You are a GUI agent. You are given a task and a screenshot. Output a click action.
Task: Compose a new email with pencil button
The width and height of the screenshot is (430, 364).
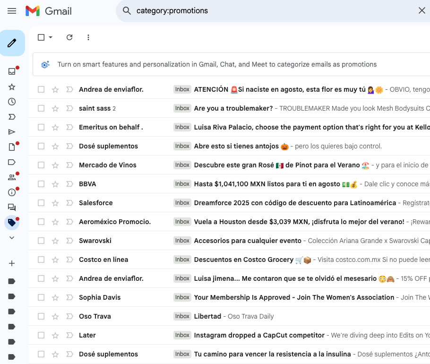pos(12,43)
